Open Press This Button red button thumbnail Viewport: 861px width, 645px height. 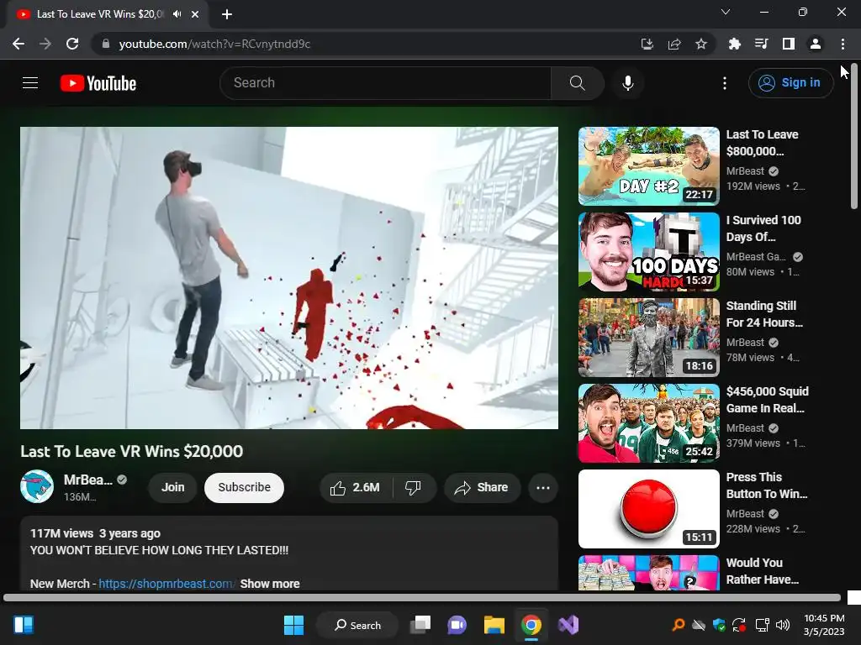[648, 508]
